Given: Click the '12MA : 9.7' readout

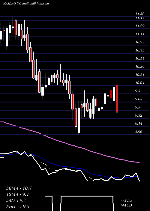Looking at the screenshot, I should point(18,194).
